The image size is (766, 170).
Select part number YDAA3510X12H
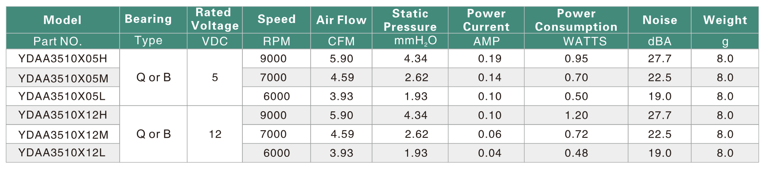[x=62, y=115]
